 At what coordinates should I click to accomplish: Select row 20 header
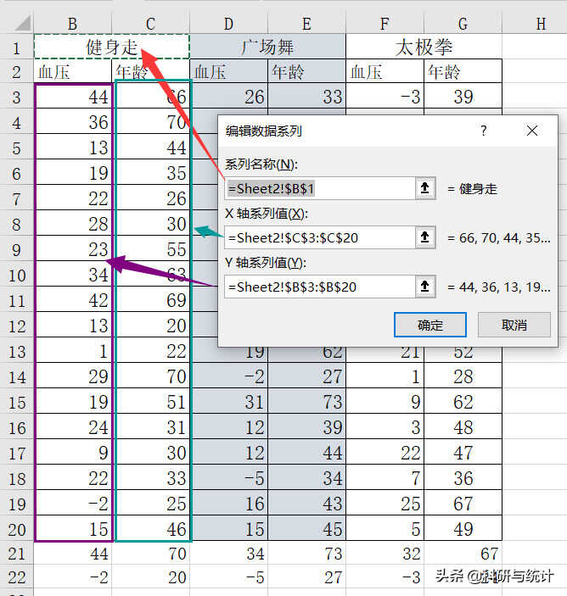17,529
